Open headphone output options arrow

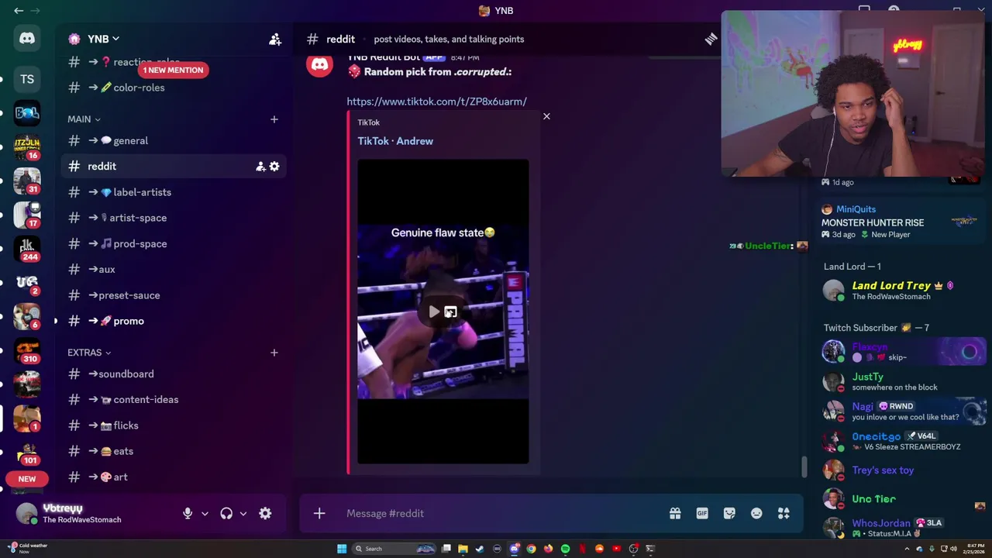[243, 513]
